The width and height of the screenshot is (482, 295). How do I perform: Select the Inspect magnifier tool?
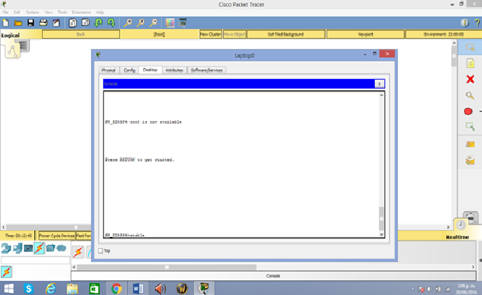(x=470, y=95)
